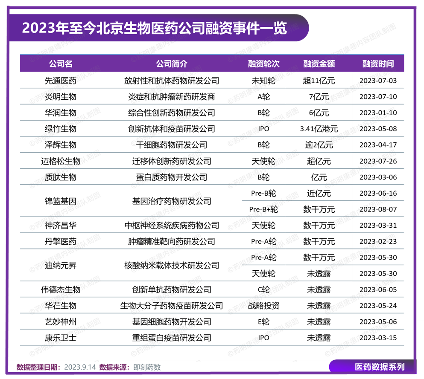Screen dimensions: 424x379
Task: Click the 融资时间 column header
Action: click(378, 64)
